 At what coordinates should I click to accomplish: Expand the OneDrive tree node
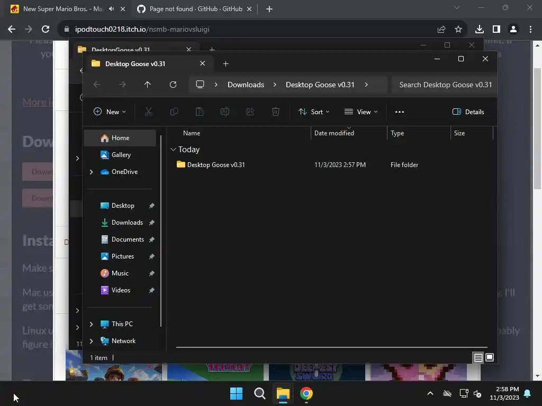(x=91, y=172)
